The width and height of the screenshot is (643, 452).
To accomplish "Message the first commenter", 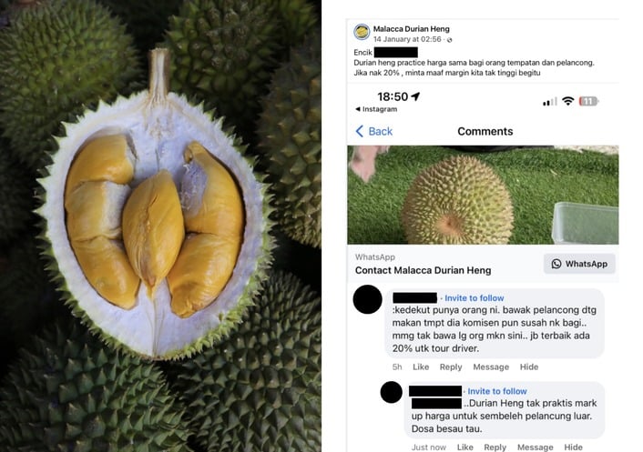I will 491,367.
